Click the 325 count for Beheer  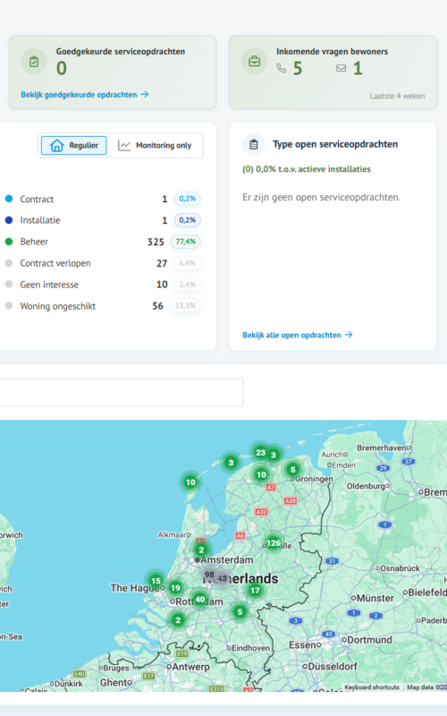156,242
